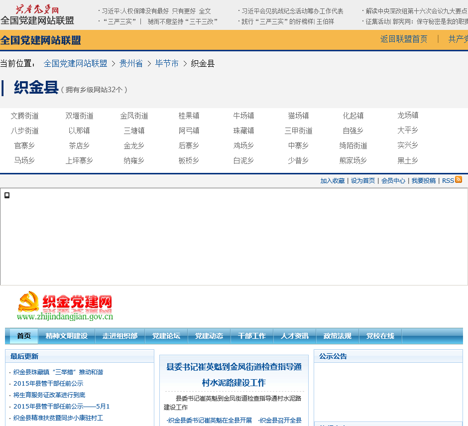Open 2015年县管干部任前公示 article
This screenshot has width=468, height=426.
click(x=48, y=383)
